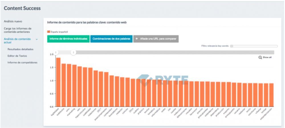Image resolution: width=285 pixels, height=128 pixels.
Task: Click the precios bar
Action: tap(202, 94)
